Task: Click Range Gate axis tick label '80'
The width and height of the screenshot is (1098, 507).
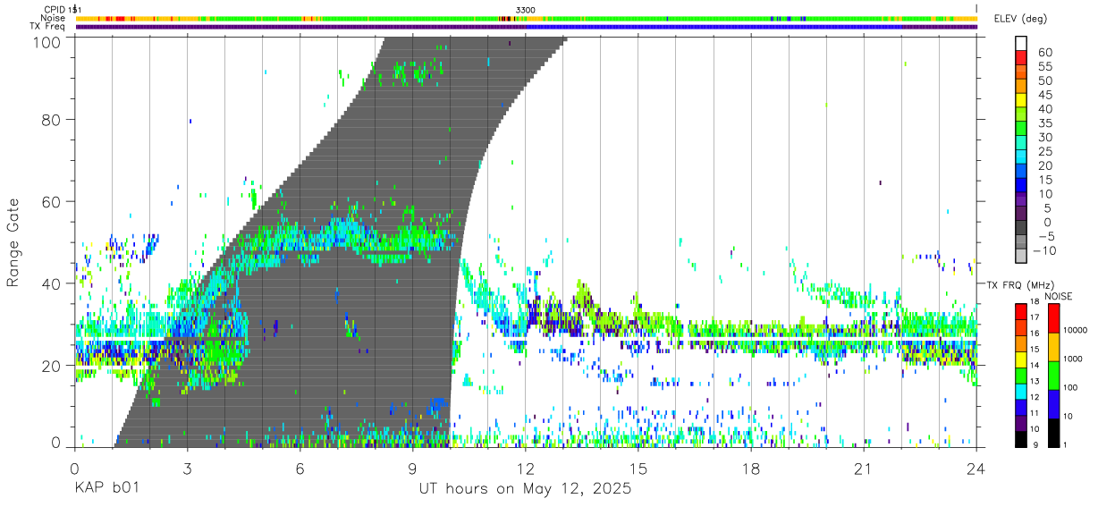Action: coord(51,119)
